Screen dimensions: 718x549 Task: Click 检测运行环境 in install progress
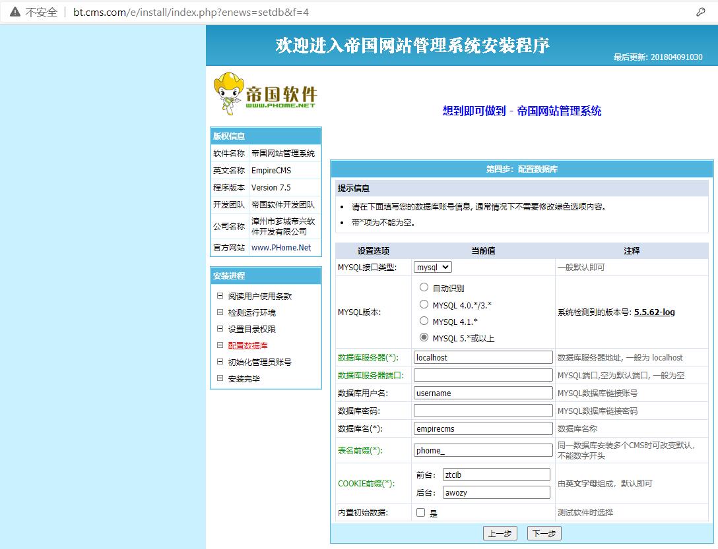[x=252, y=312]
